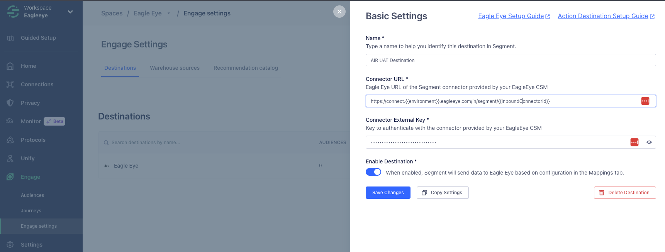Click the Engage green icon
This screenshot has height=252, width=665.
click(10, 177)
